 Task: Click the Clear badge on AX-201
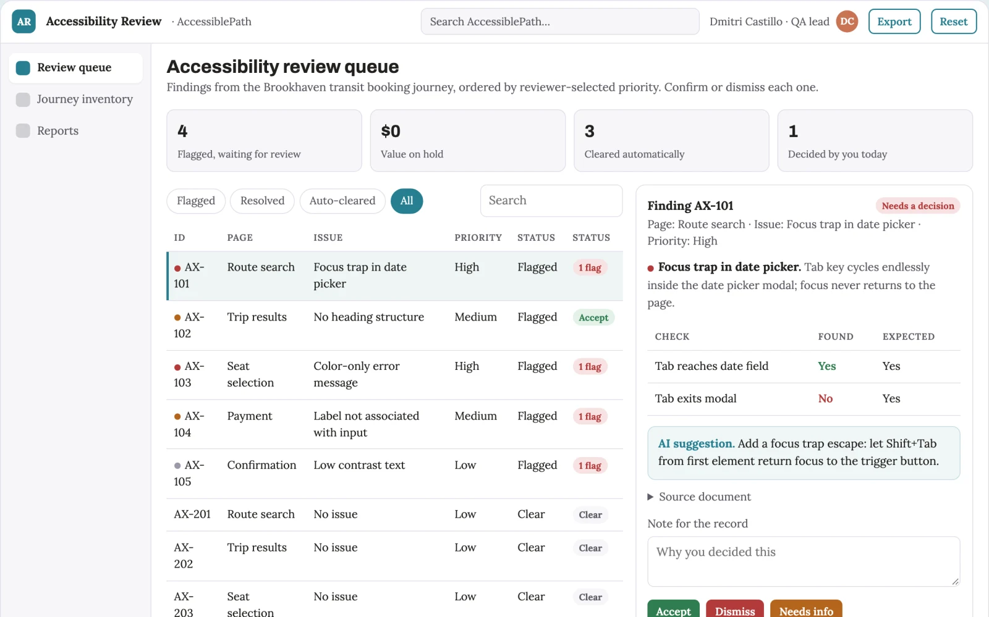pos(590,515)
